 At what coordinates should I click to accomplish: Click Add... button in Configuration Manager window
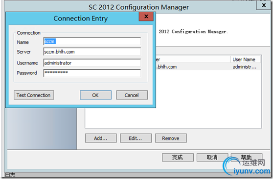tap(101, 138)
